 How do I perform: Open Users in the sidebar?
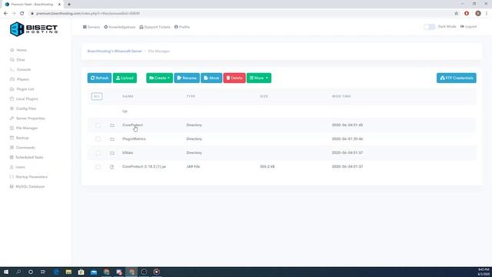coord(17,167)
